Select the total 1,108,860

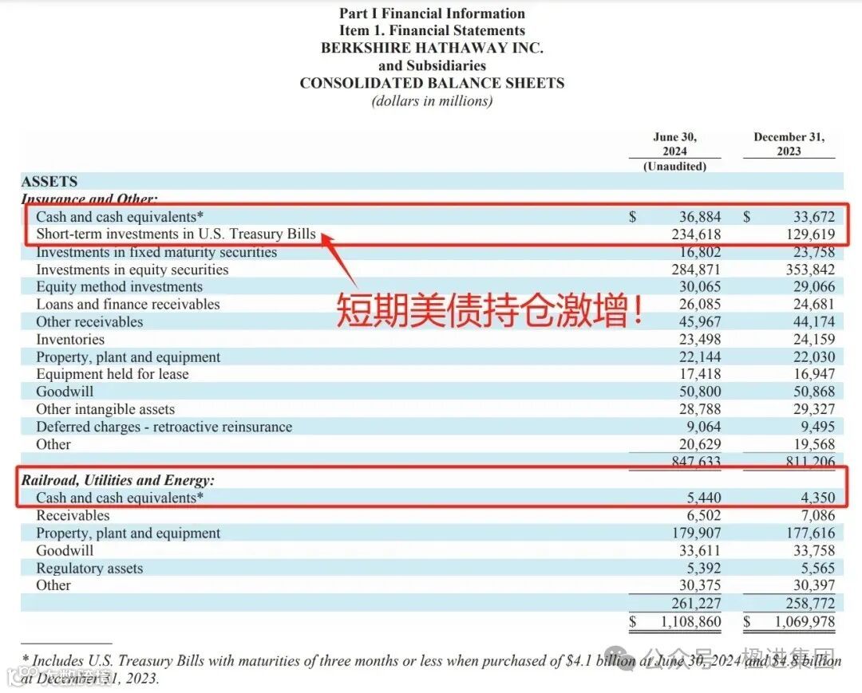tap(690, 621)
